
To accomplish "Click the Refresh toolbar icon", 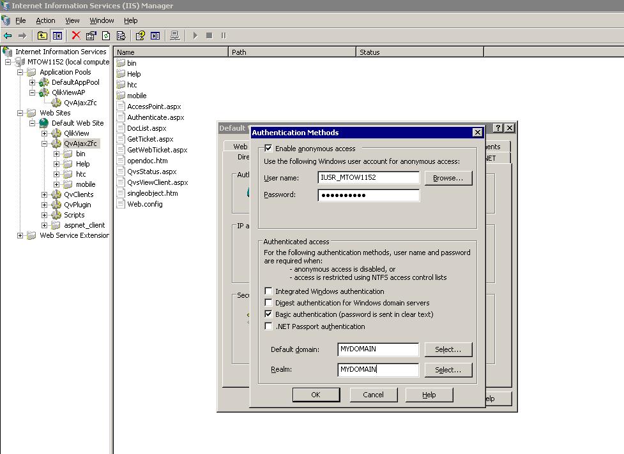I will [106, 36].
